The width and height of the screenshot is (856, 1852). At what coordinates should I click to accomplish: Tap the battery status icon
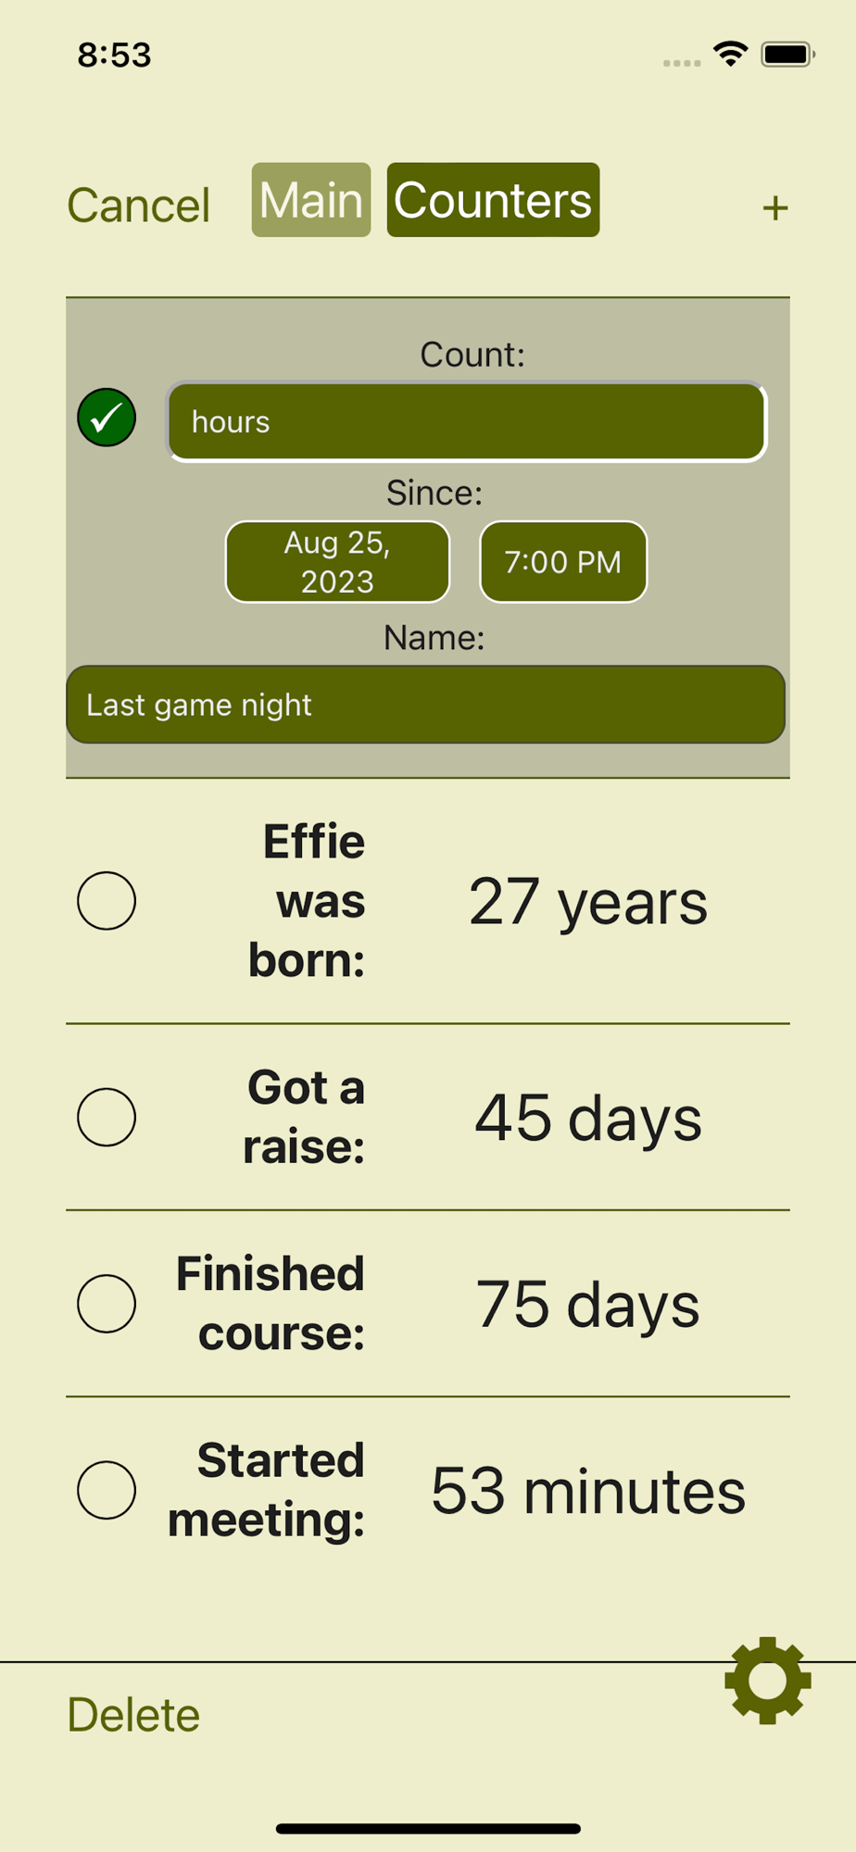coord(787,55)
